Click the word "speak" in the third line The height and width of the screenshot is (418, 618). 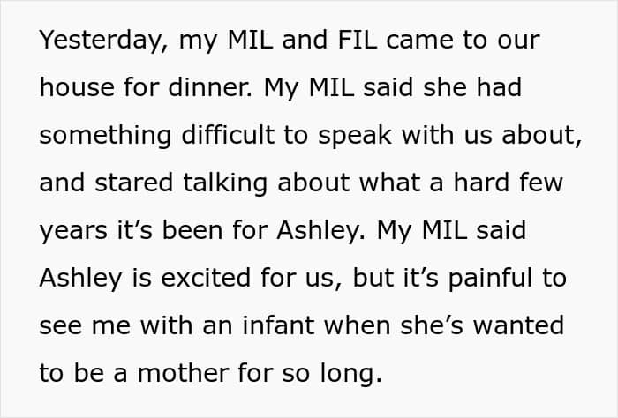(x=355, y=136)
